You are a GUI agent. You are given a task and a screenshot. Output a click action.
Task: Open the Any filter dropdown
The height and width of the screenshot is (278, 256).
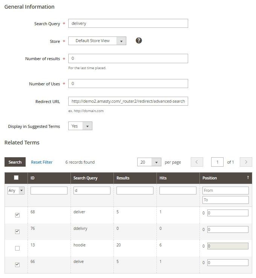[x=16, y=191]
